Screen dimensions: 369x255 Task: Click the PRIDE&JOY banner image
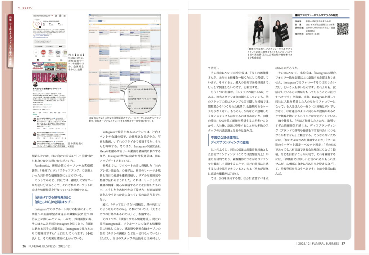click(x=49, y=77)
